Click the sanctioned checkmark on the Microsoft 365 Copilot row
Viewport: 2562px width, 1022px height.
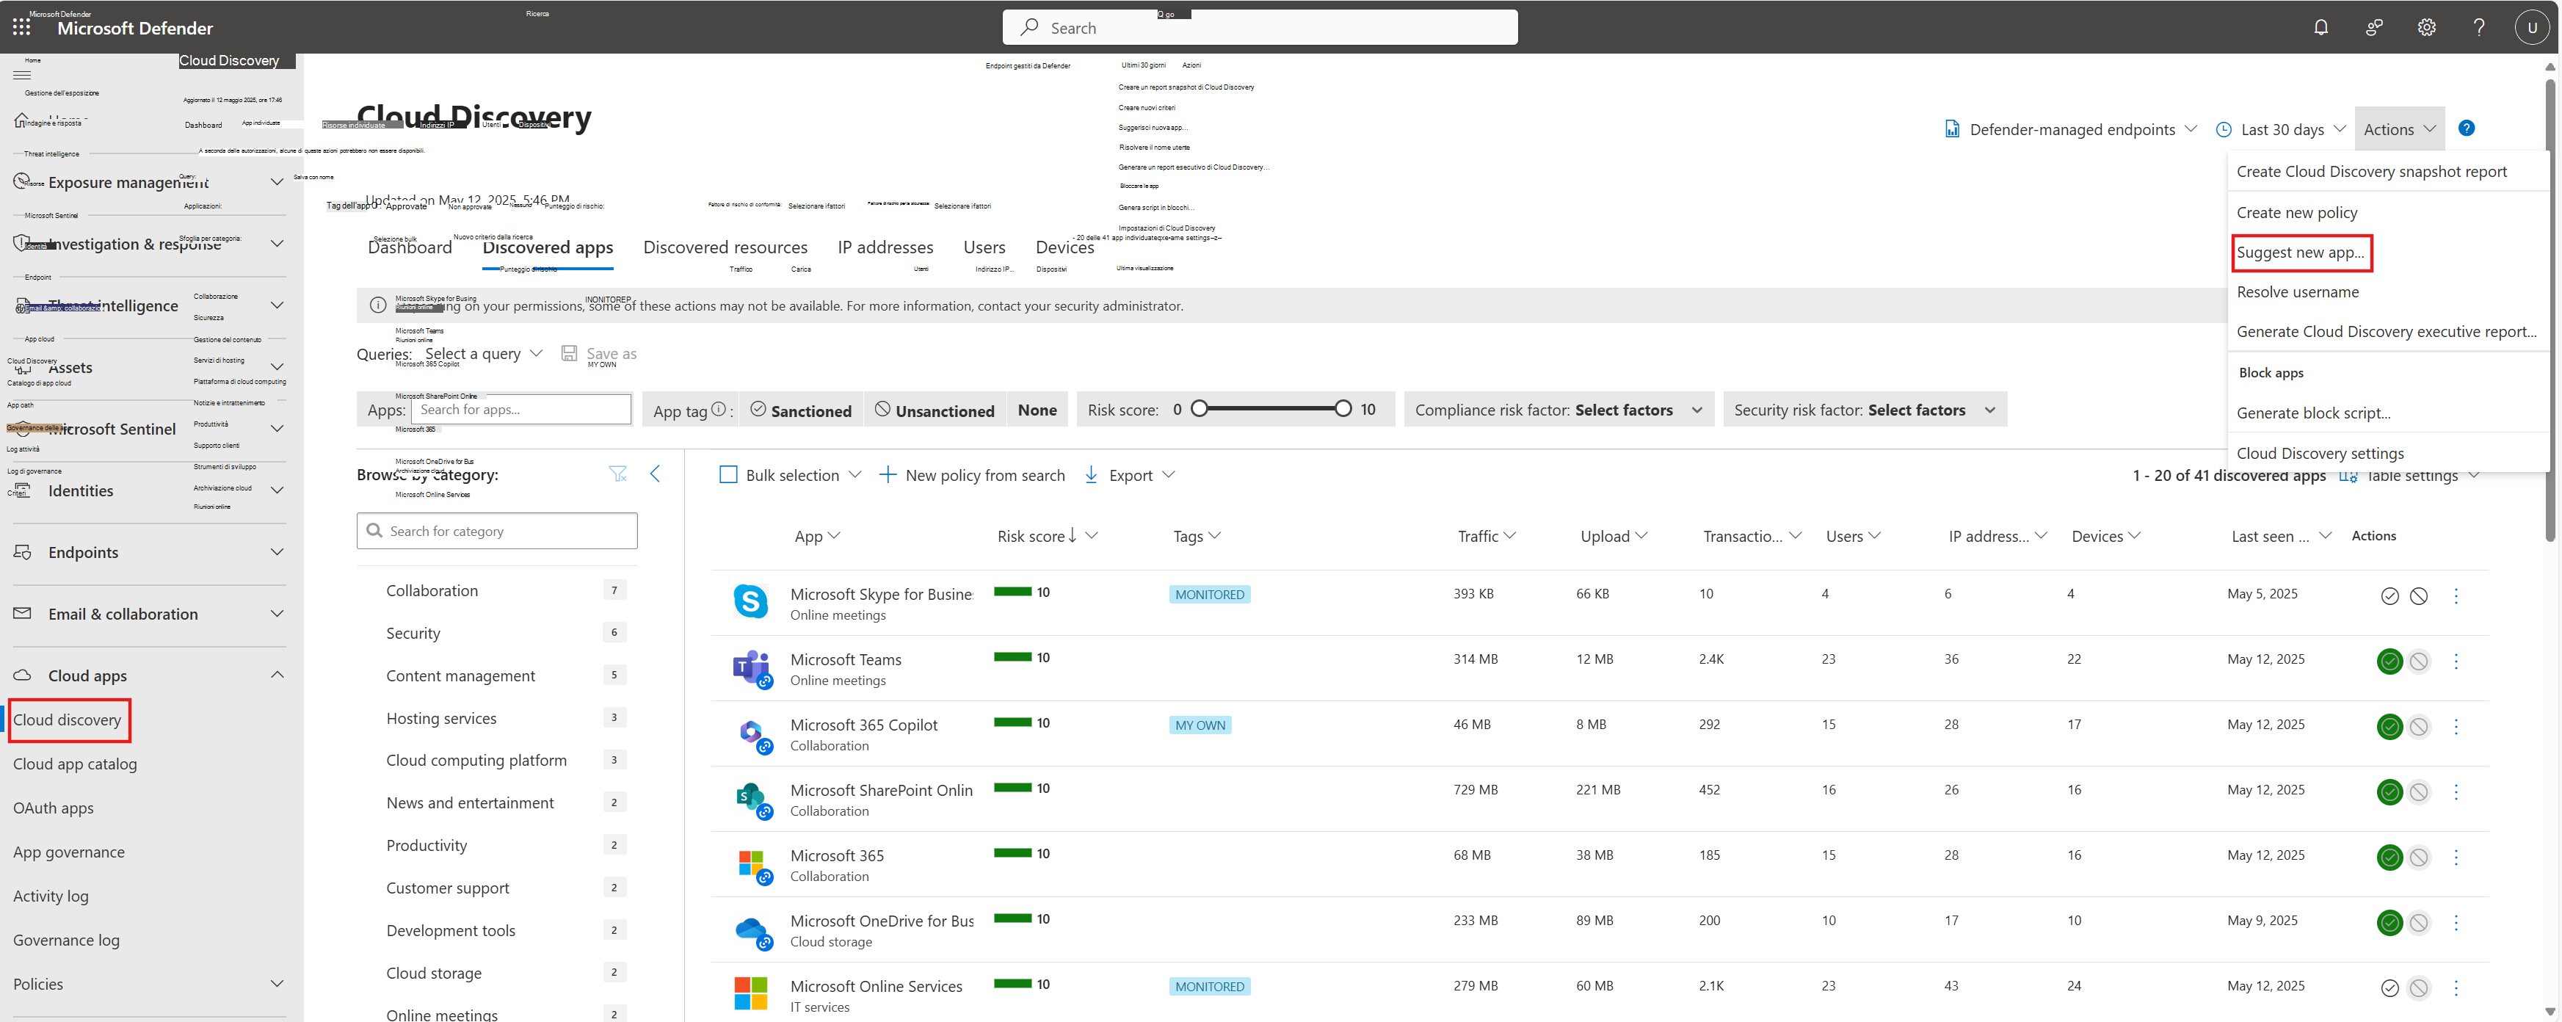pyautogui.click(x=2389, y=726)
